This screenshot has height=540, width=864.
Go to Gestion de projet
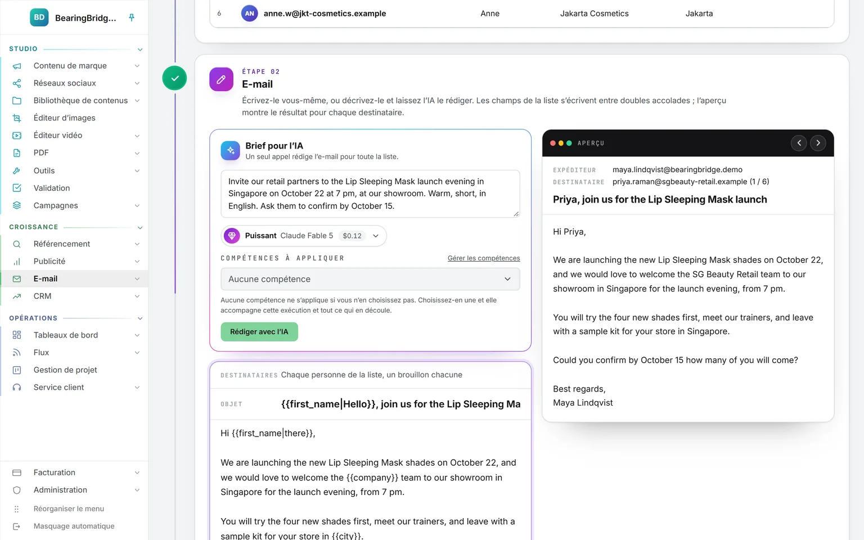(x=74, y=370)
